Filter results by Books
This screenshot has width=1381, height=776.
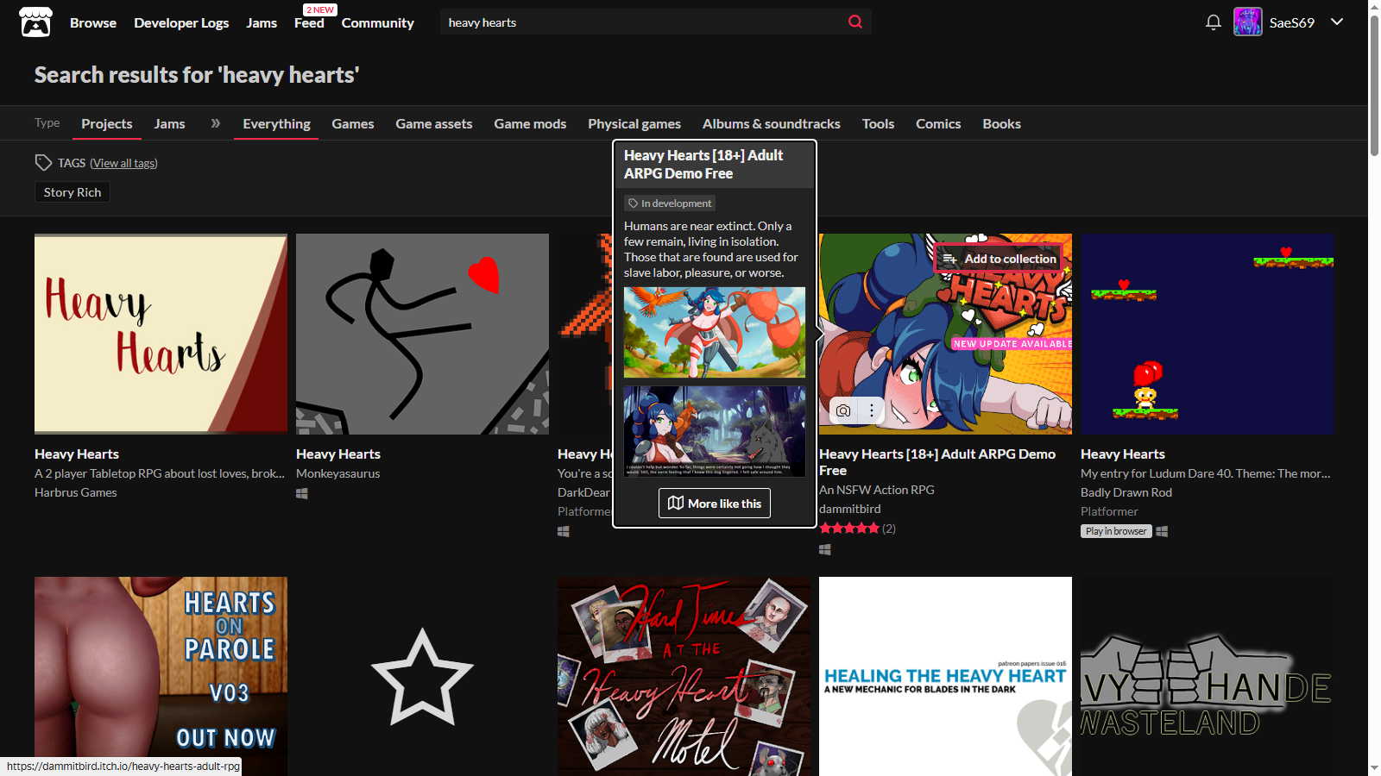coord(1001,123)
